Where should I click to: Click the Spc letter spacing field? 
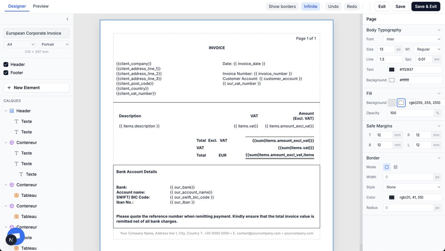click(424, 59)
